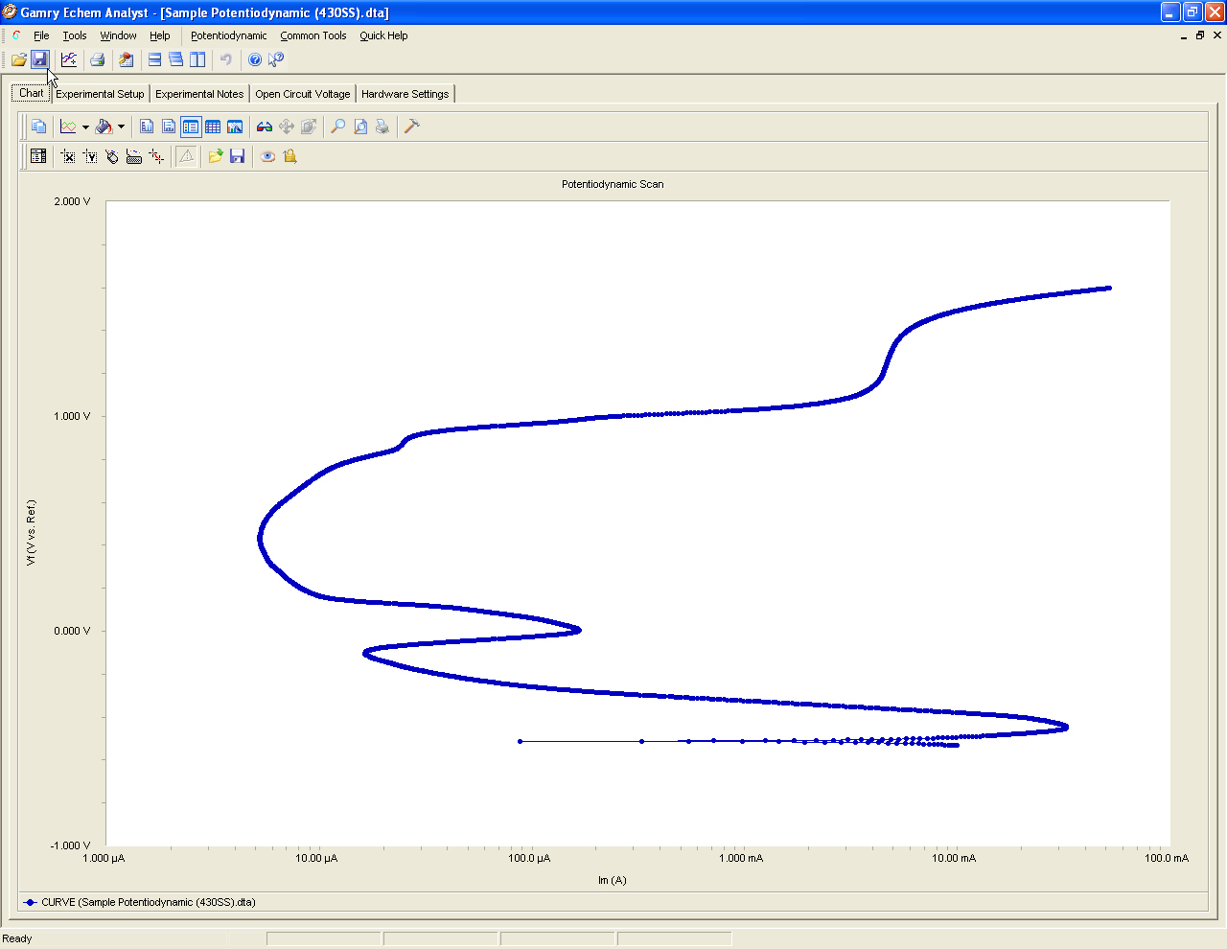
Task: Save chart with lower floppy icon
Action: (x=238, y=156)
